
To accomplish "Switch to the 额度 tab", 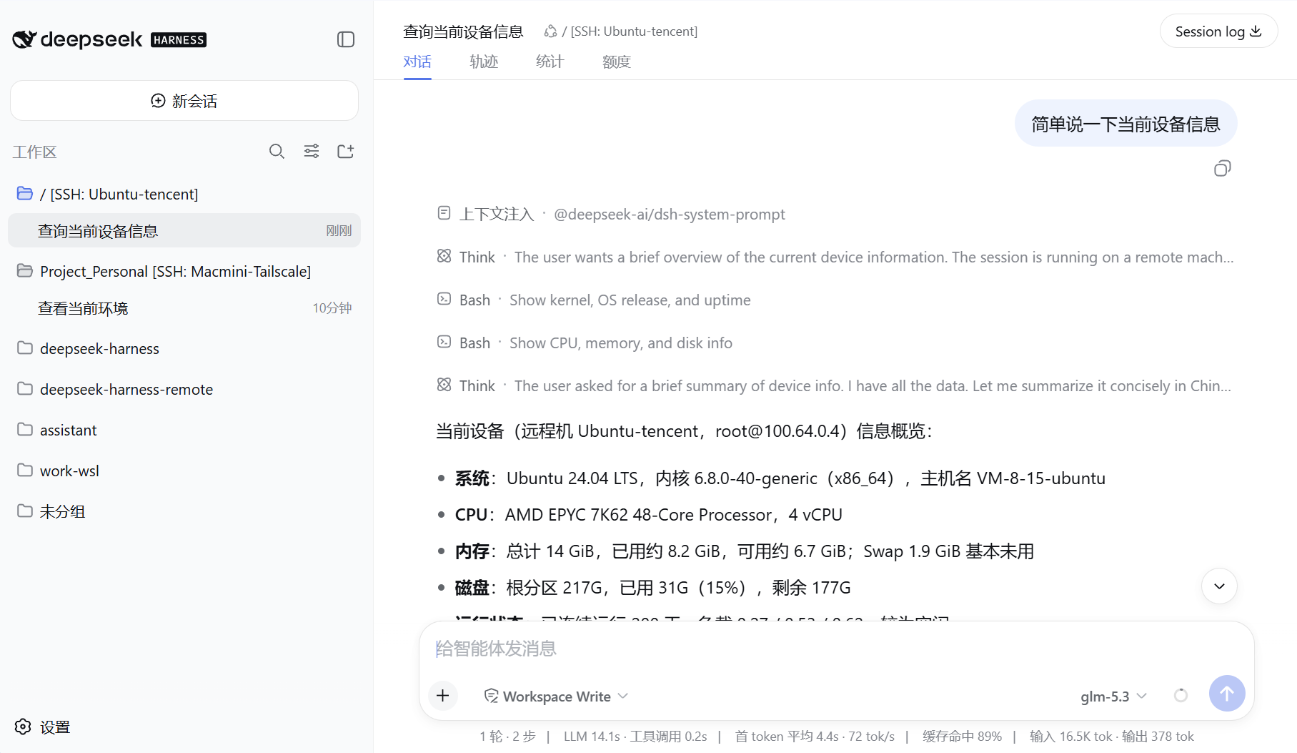I will click(x=617, y=62).
